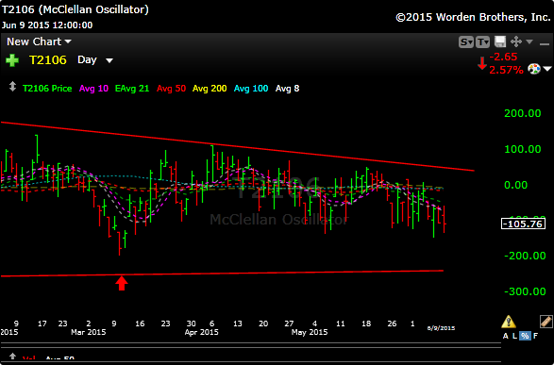Open the T dropdown button in chart header
The width and height of the screenshot is (554, 365).
(482, 42)
